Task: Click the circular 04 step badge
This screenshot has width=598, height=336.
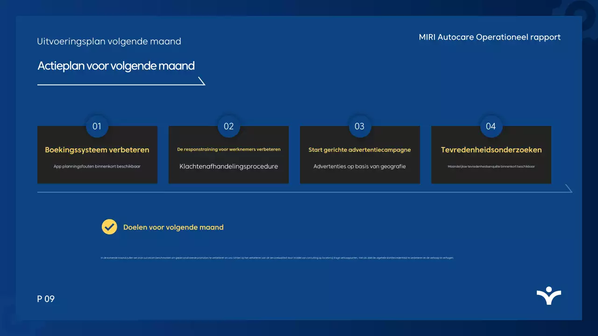Action: point(491,126)
